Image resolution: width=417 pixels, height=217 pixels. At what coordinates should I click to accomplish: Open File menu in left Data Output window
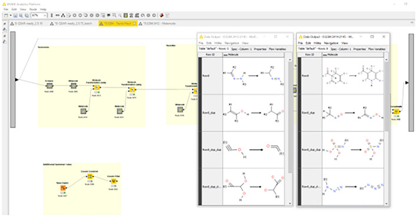pyautogui.click(x=201, y=43)
